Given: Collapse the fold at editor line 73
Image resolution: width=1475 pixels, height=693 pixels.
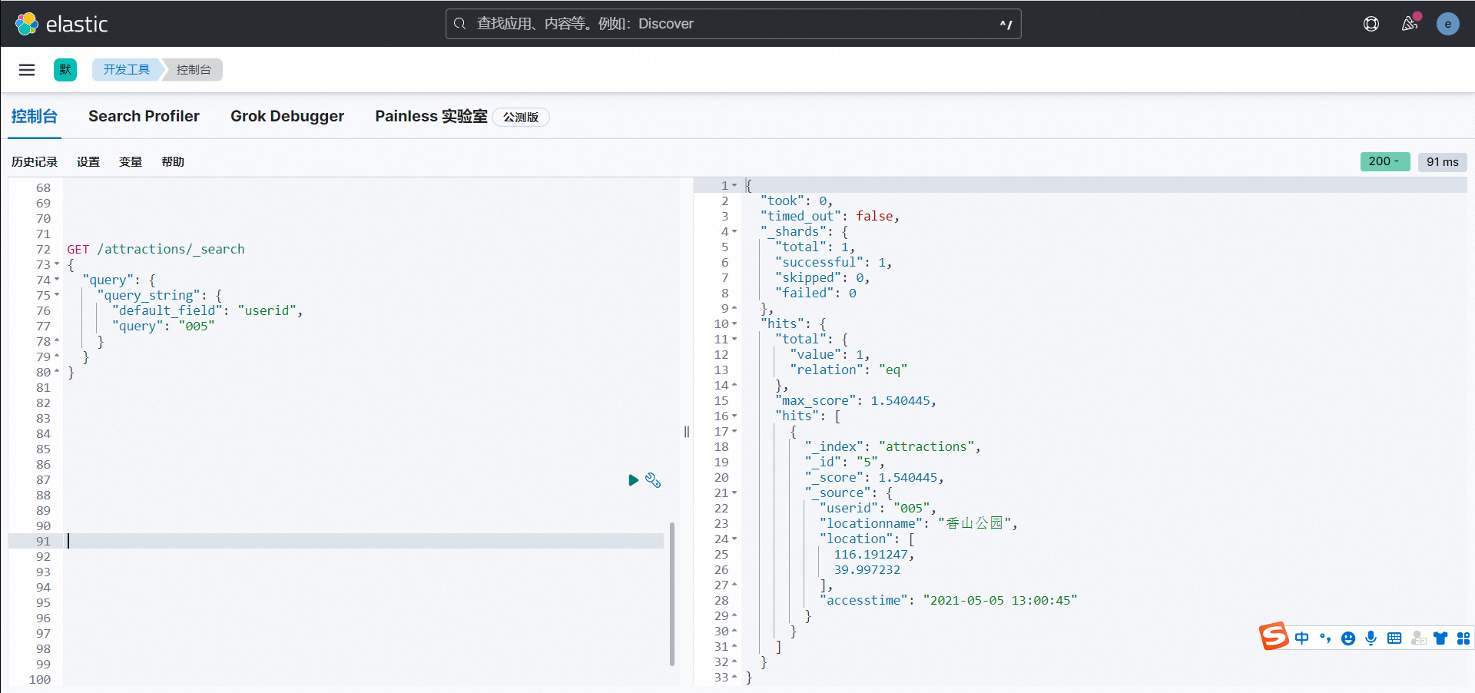Looking at the screenshot, I should point(57,264).
